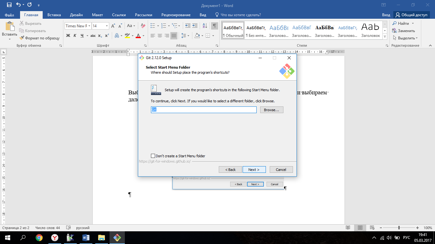Viewport: 435px width, 244px height.
Task: Click Cut (Вырезать) in the clipboard group
Action: click(30, 24)
